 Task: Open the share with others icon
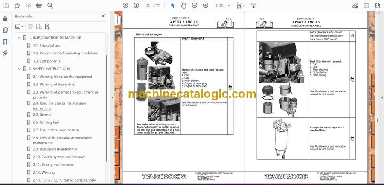click(x=378, y=6)
